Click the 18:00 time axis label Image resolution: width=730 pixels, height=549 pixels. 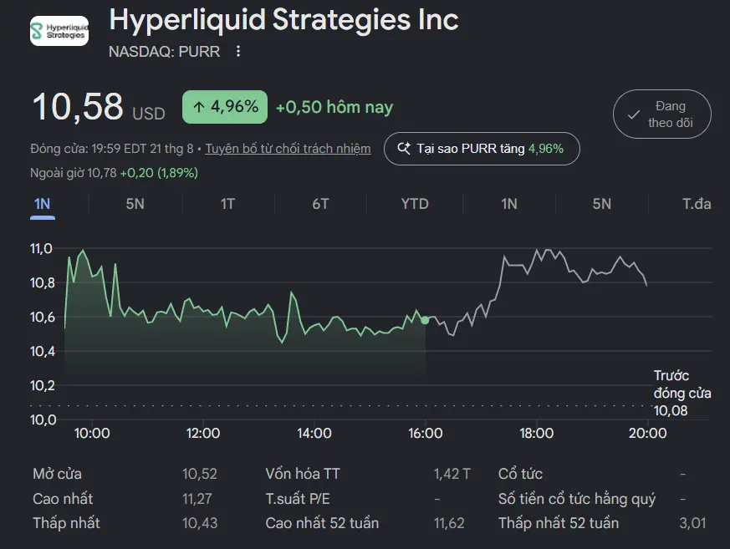pyautogui.click(x=536, y=434)
